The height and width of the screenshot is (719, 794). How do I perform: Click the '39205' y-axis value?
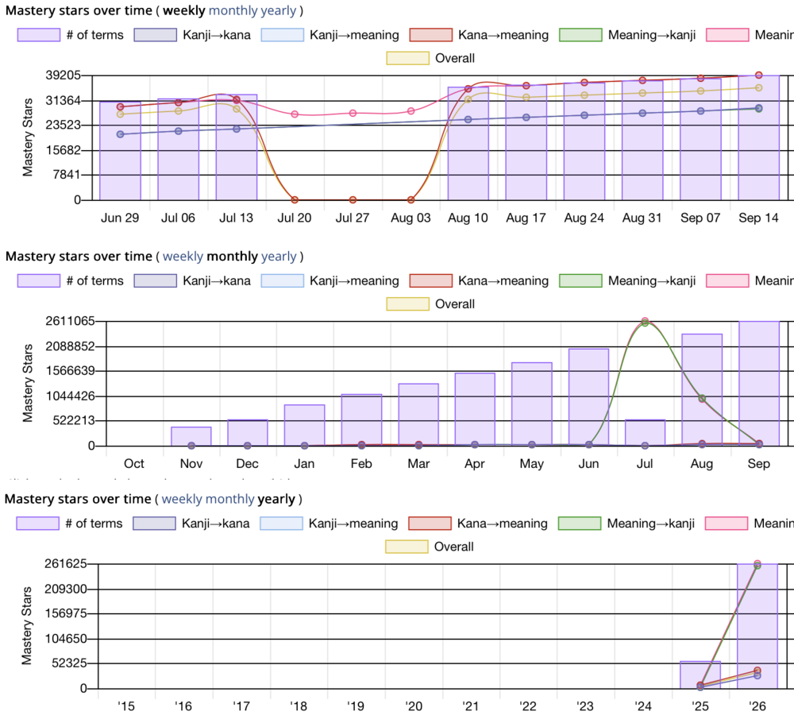(x=64, y=75)
